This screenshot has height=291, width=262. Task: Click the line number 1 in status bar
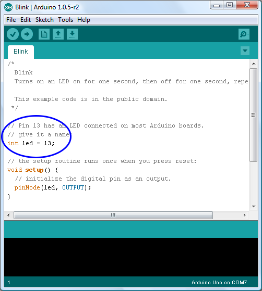click(9, 283)
